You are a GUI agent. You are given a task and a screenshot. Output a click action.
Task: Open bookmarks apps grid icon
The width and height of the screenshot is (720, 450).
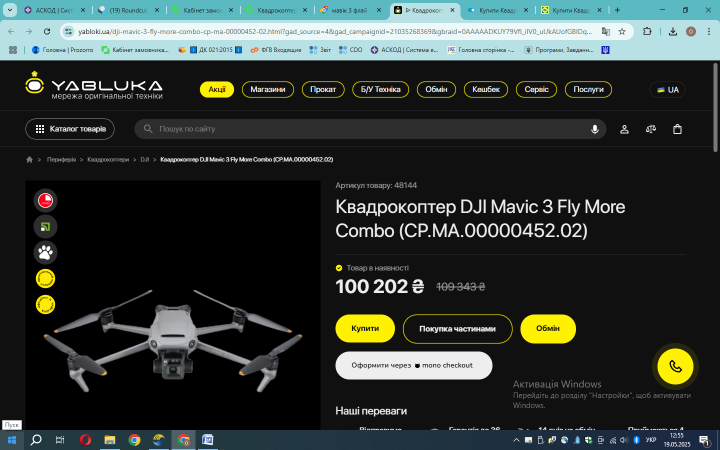[x=13, y=50]
